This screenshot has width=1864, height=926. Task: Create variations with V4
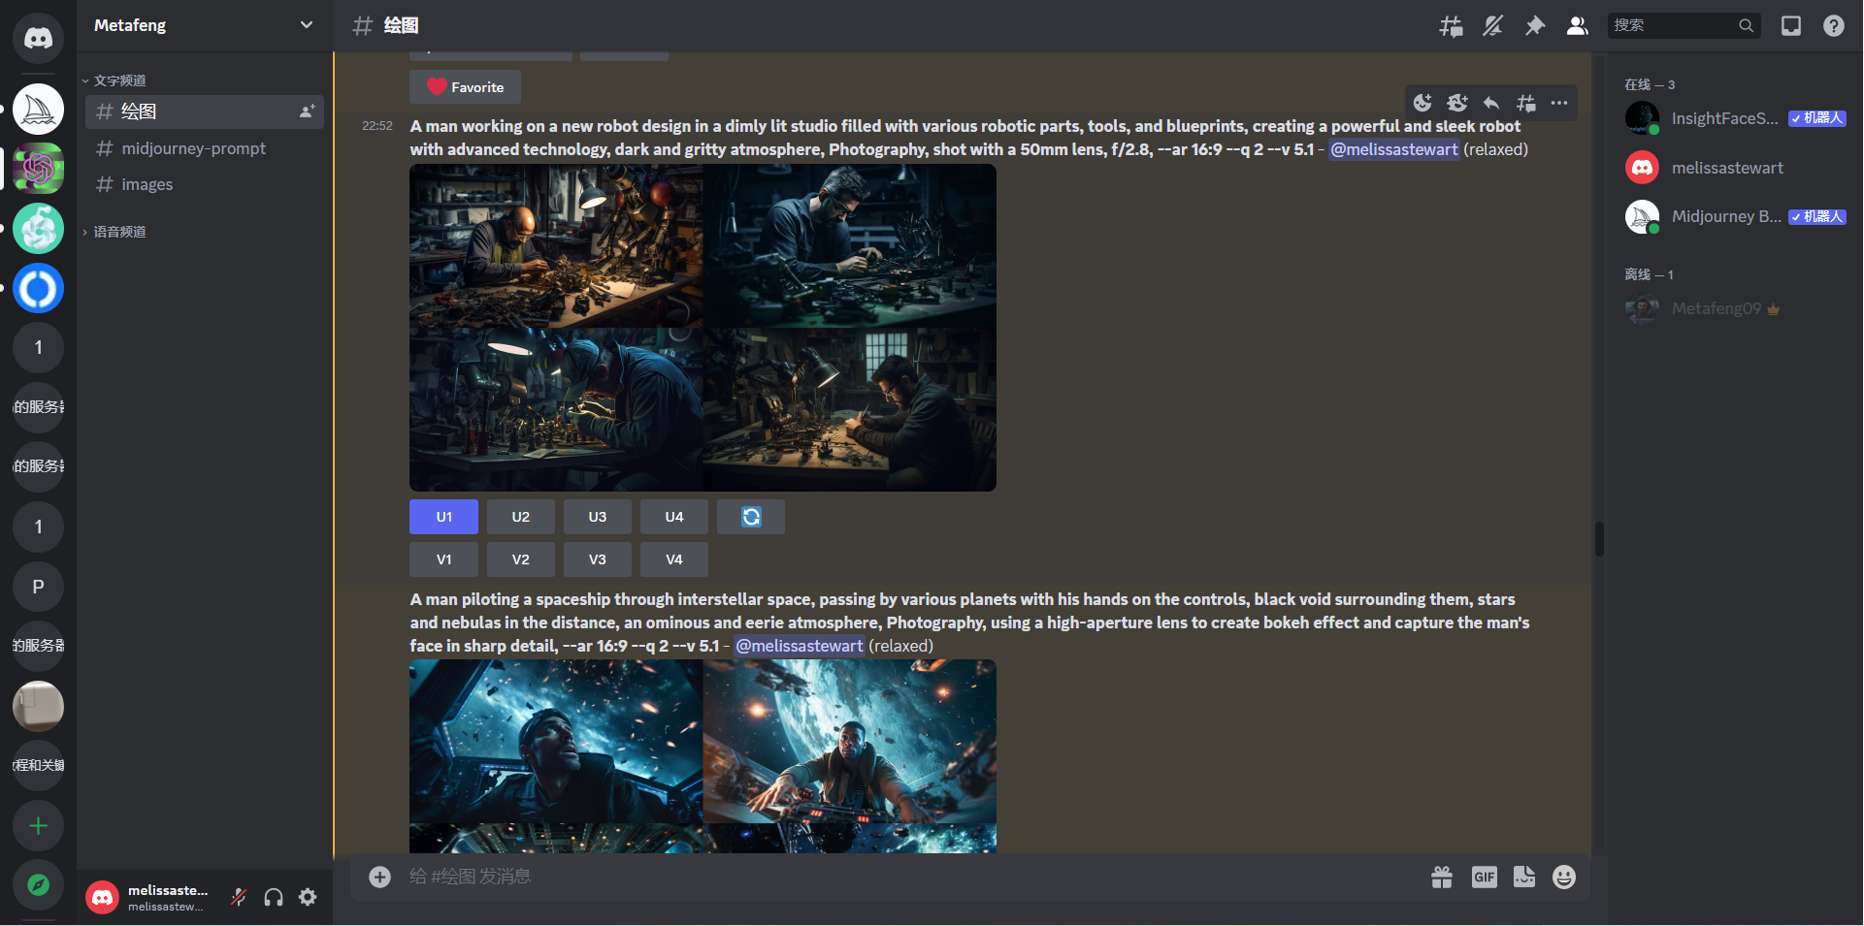point(674,559)
